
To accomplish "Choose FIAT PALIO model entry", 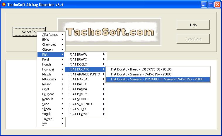I will pos(86,84).
